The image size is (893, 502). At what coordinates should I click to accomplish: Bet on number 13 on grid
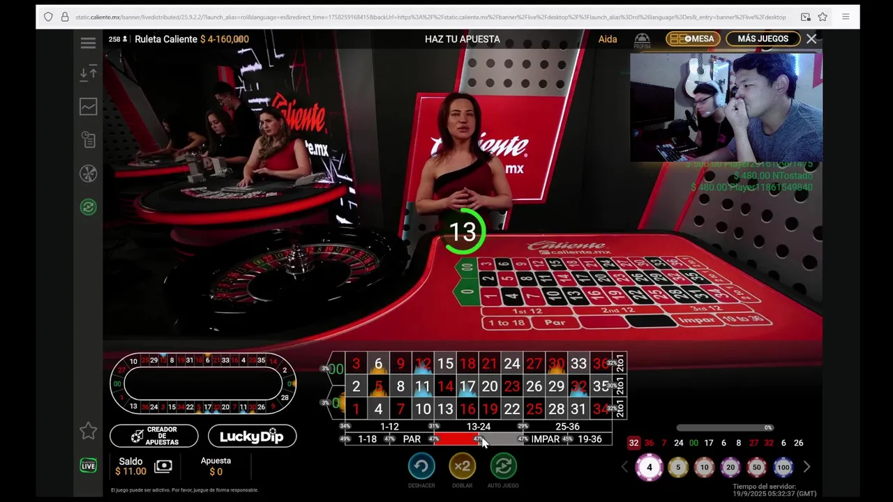tap(445, 409)
